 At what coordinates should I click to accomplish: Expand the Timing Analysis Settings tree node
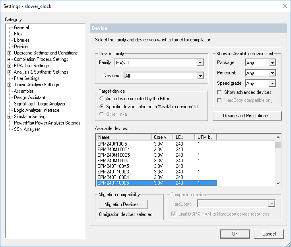[x=10, y=85]
